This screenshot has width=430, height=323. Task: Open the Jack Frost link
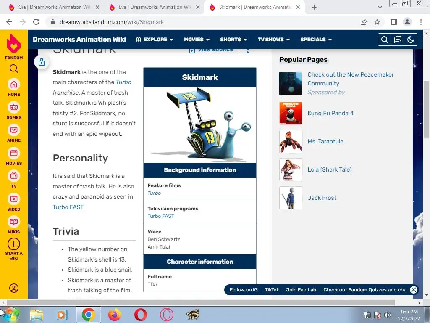click(322, 198)
